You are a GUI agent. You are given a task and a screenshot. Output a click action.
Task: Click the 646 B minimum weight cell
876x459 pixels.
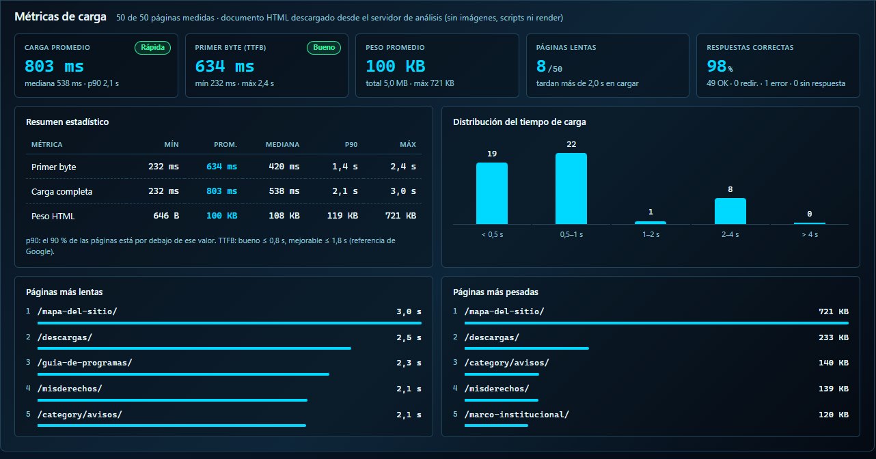point(166,216)
